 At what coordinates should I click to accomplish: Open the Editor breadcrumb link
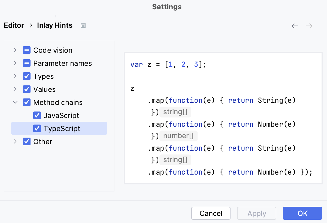pyautogui.click(x=14, y=25)
